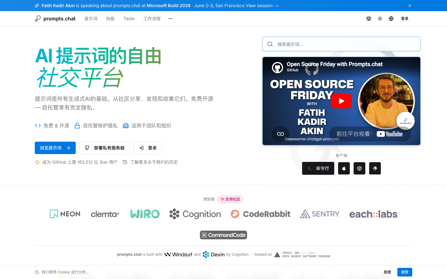Open the 提示词 nav menu item
This screenshot has height=279, width=447.
click(x=91, y=19)
